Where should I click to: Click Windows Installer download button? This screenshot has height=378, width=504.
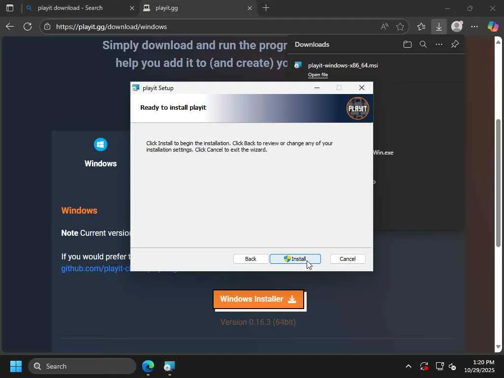[258, 299]
